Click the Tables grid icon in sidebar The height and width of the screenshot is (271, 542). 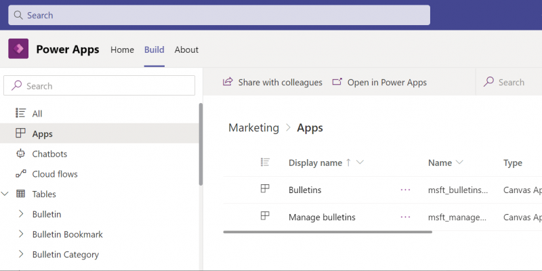tap(20, 194)
